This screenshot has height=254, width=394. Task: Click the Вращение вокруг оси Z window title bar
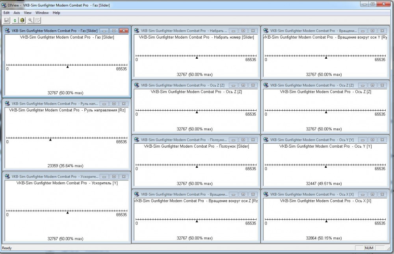coord(181,195)
